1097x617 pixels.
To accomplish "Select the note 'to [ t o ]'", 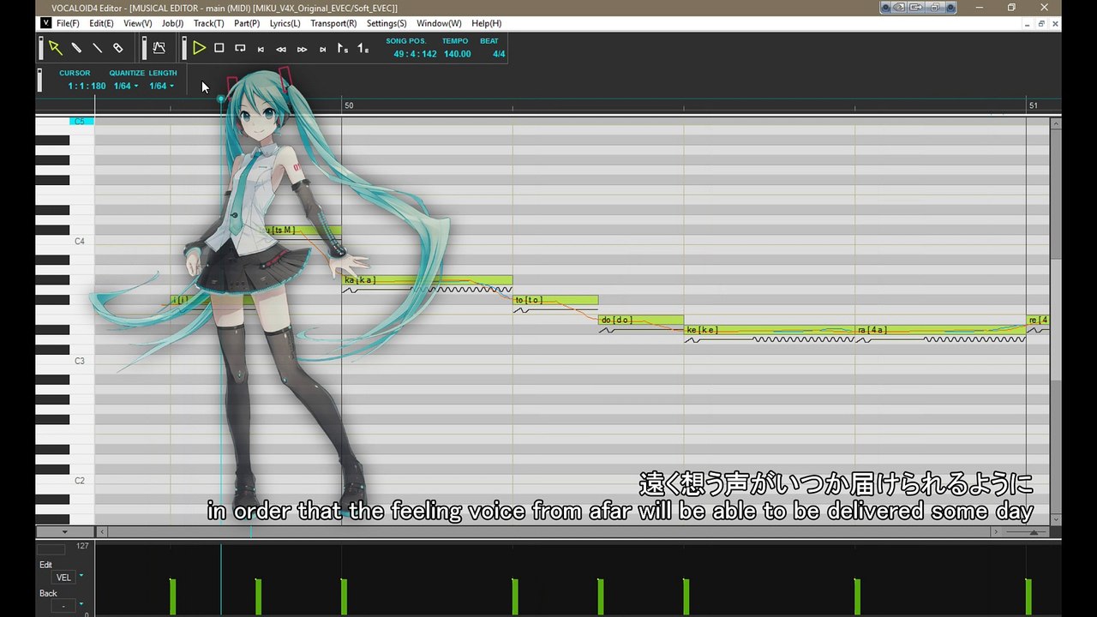I will point(555,300).
